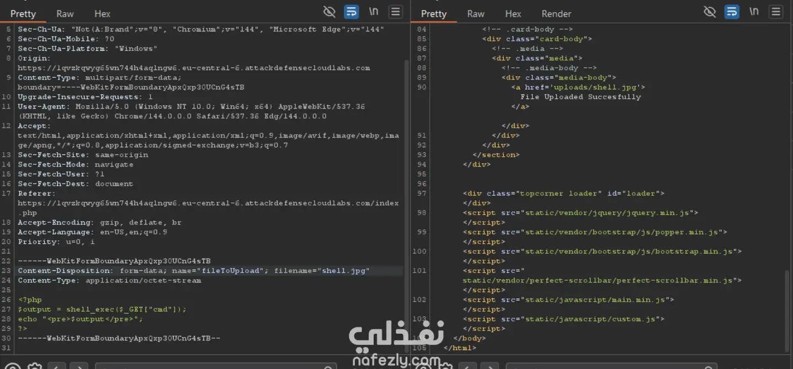Viewport: 793px width, 369px height.
Task: Click the closing boundary line ending with --
Action: (x=119, y=338)
